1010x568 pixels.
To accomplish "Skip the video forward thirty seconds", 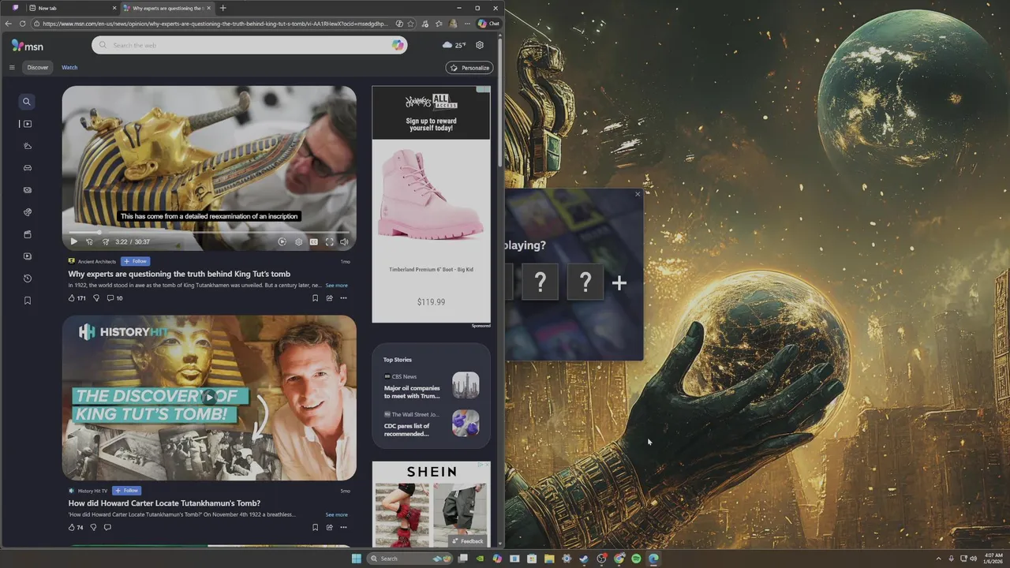I will pos(105,242).
